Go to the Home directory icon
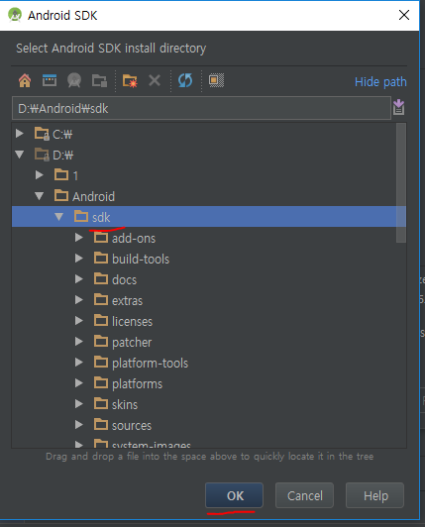425x527 pixels. pos(25,80)
